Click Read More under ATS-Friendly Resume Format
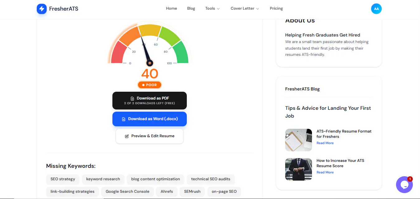This screenshot has width=420, height=199. 325,143
